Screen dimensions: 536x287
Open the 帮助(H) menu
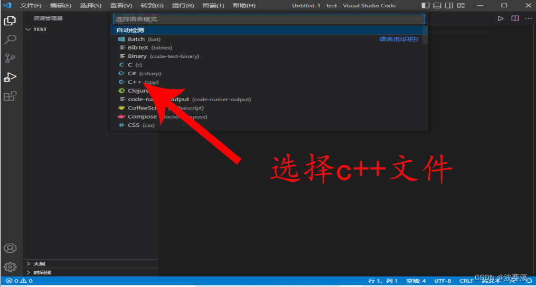244,5
